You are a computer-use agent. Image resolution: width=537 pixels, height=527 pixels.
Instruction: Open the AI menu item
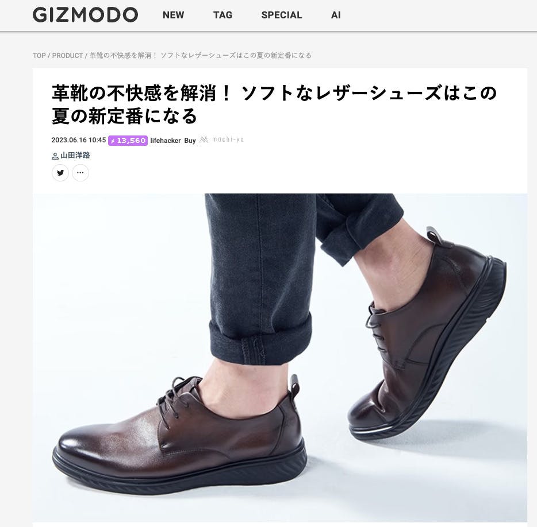coord(336,15)
